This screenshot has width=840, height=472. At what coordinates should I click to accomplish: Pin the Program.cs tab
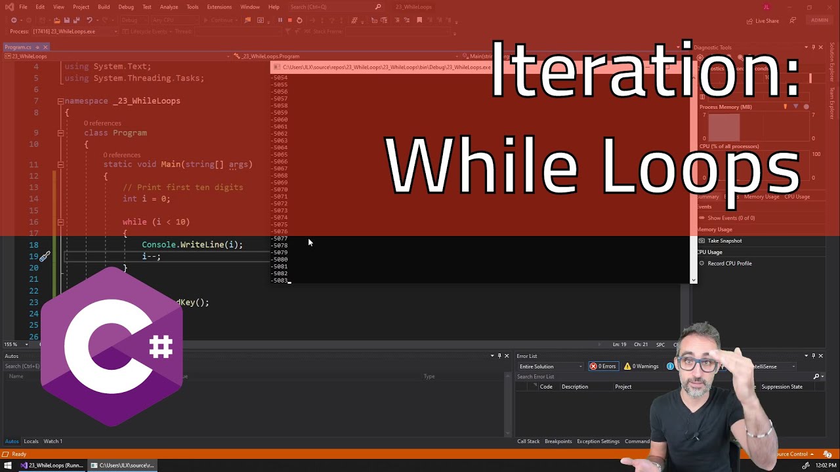tap(37, 47)
